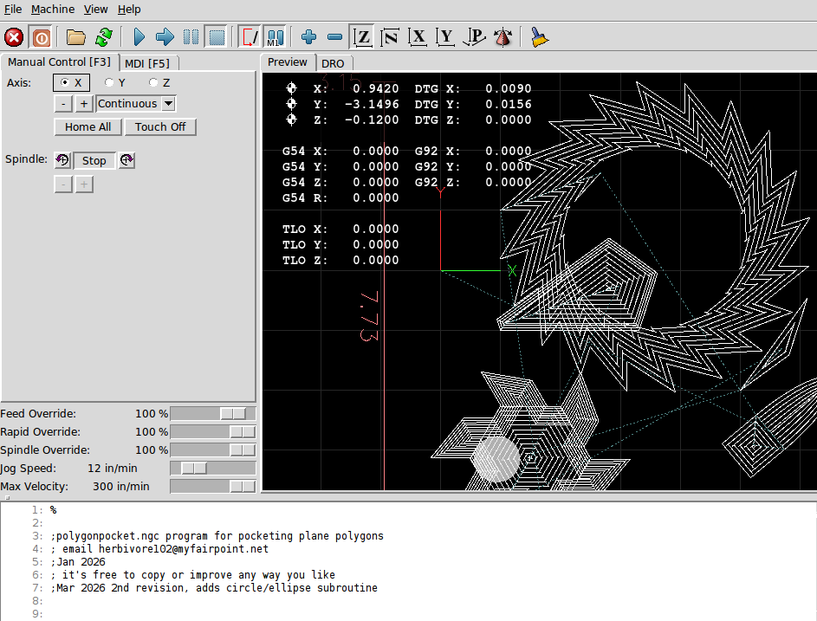Select the perspective view icon

(475, 37)
